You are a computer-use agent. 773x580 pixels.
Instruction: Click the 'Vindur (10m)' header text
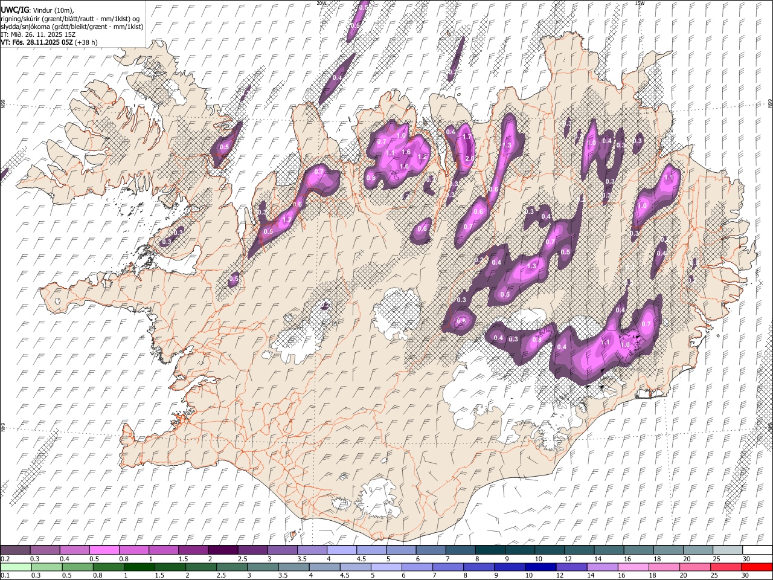(x=53, y=10)
